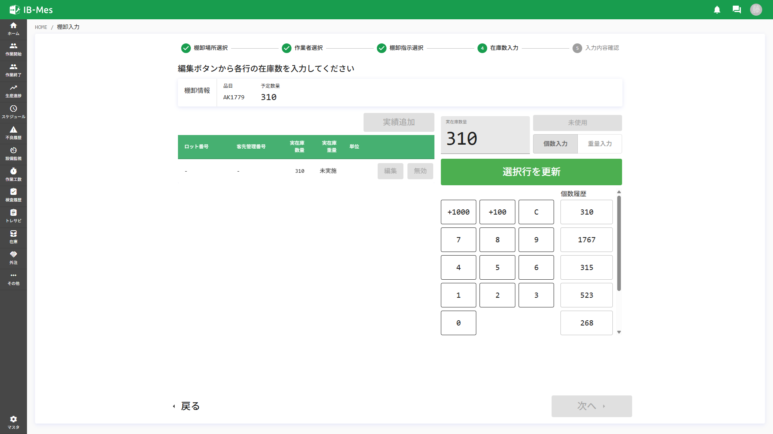
Task: Expand the その他 sidebar menu
Action: coord(13,279)
